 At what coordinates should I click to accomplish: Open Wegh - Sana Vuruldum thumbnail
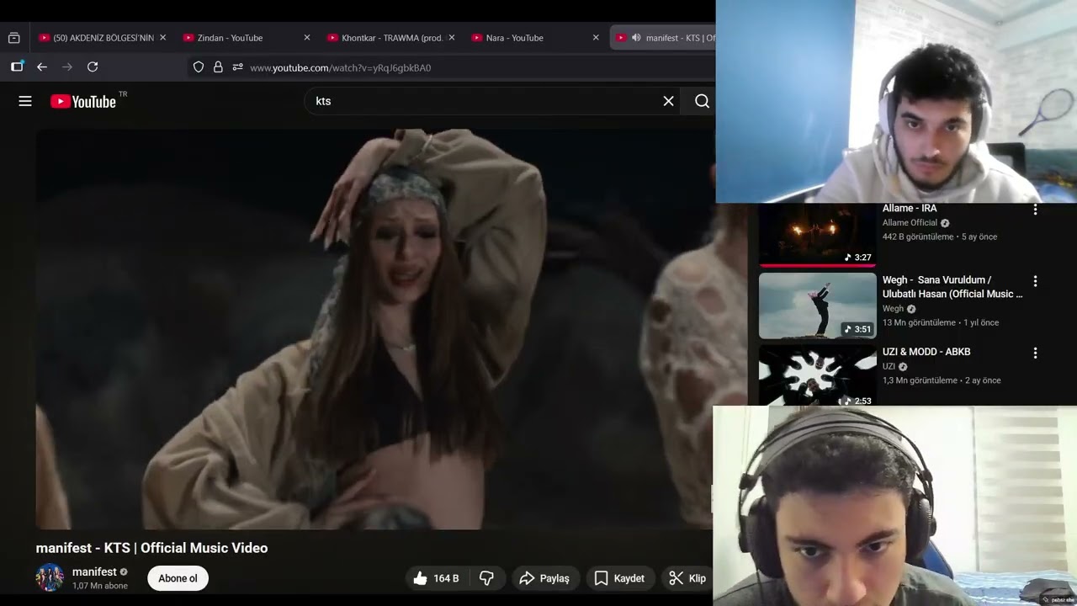coord(817,306)
